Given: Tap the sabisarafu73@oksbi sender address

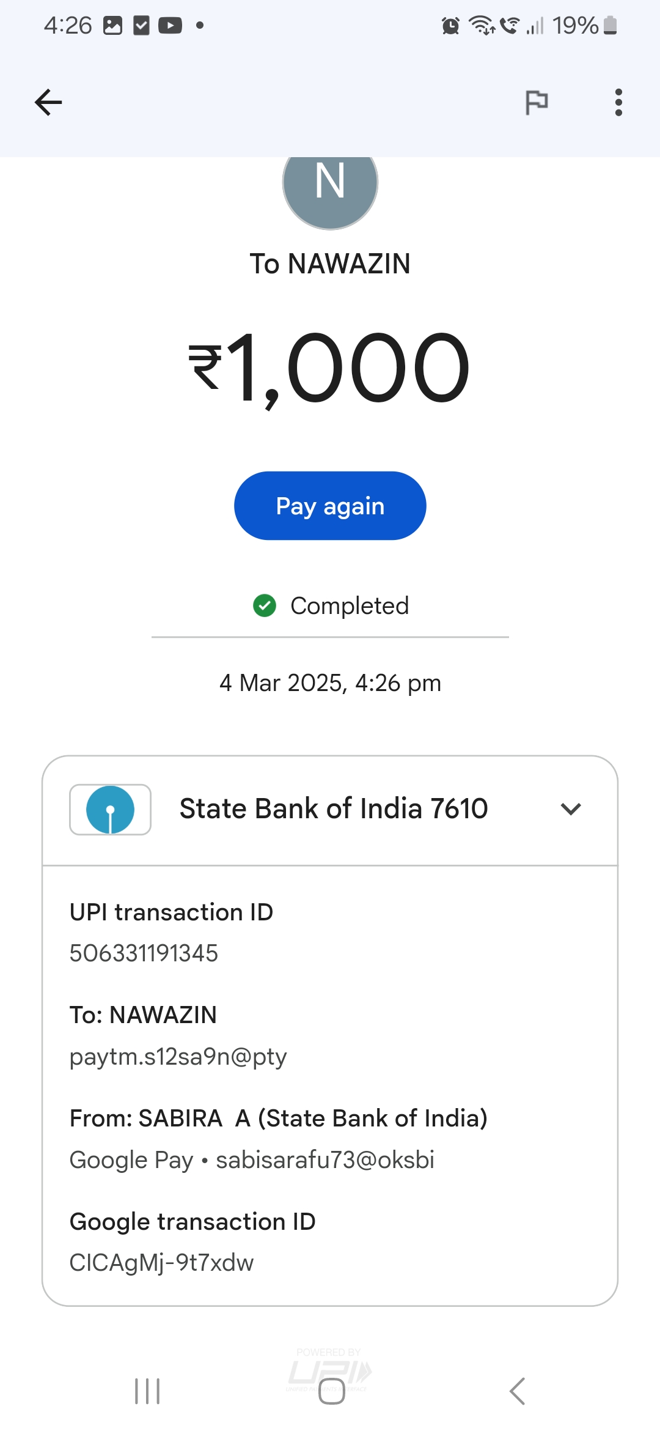Looking at the screenshot, I should pos(325,1159).
